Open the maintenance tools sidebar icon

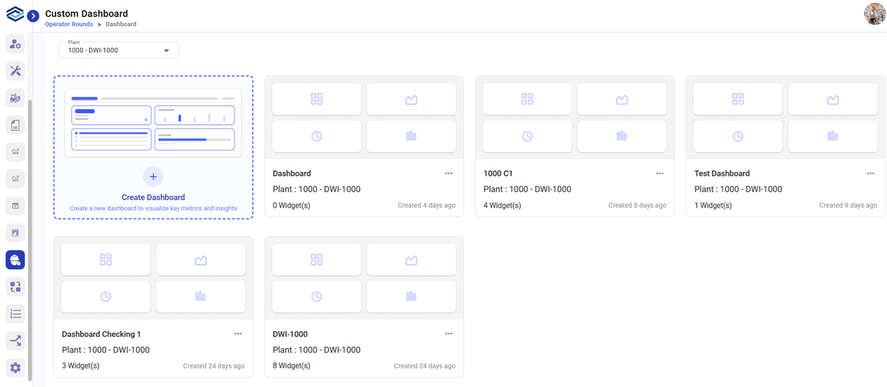[15, 71]
